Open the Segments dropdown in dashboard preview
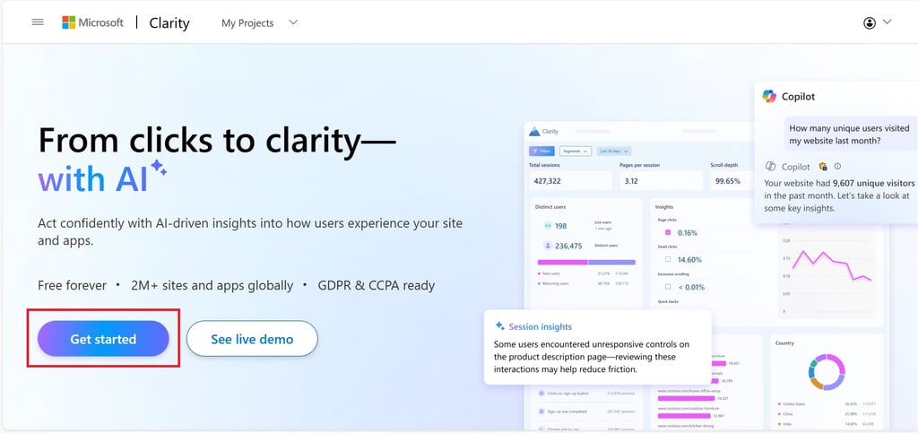Screen dimensions: 918x433 tap(576, 151)
